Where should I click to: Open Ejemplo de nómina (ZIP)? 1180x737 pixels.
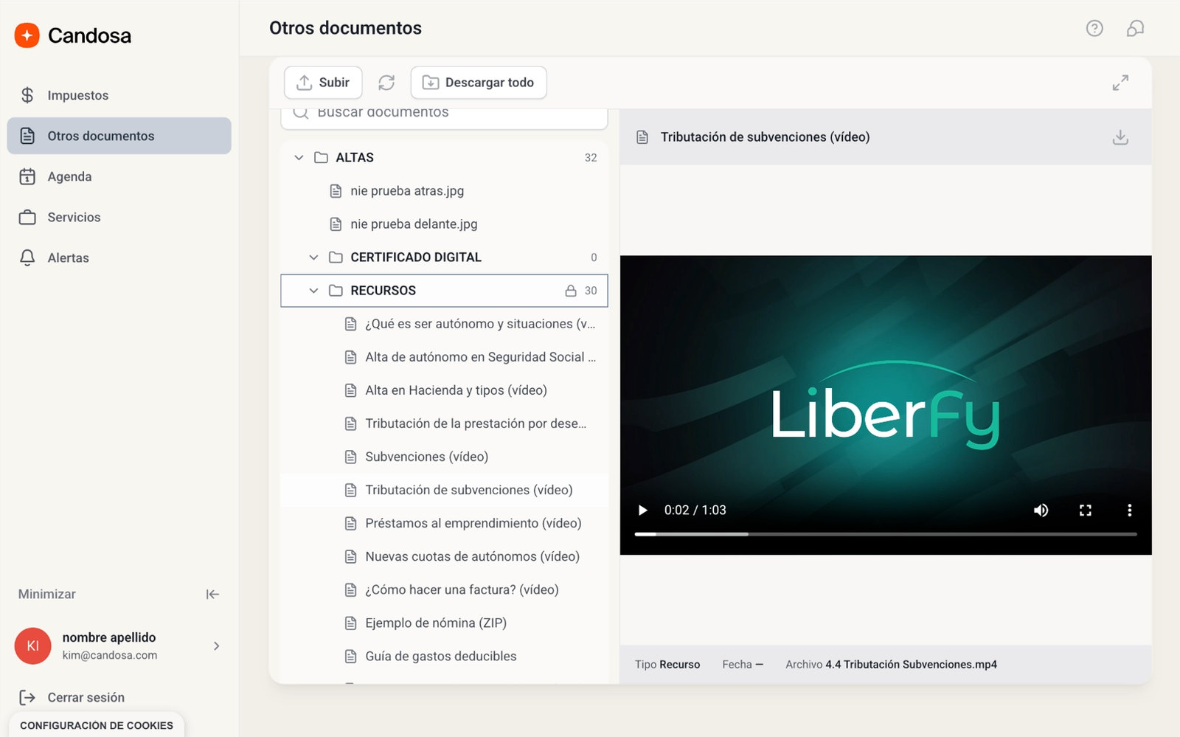[444, 622]
